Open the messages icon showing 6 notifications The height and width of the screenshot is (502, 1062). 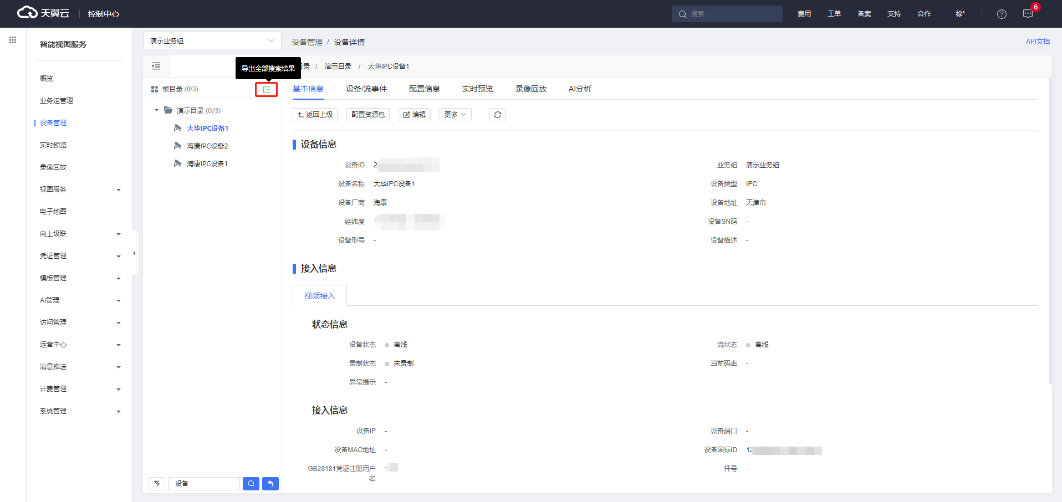pyautogui.click(x=1028, y=14)
